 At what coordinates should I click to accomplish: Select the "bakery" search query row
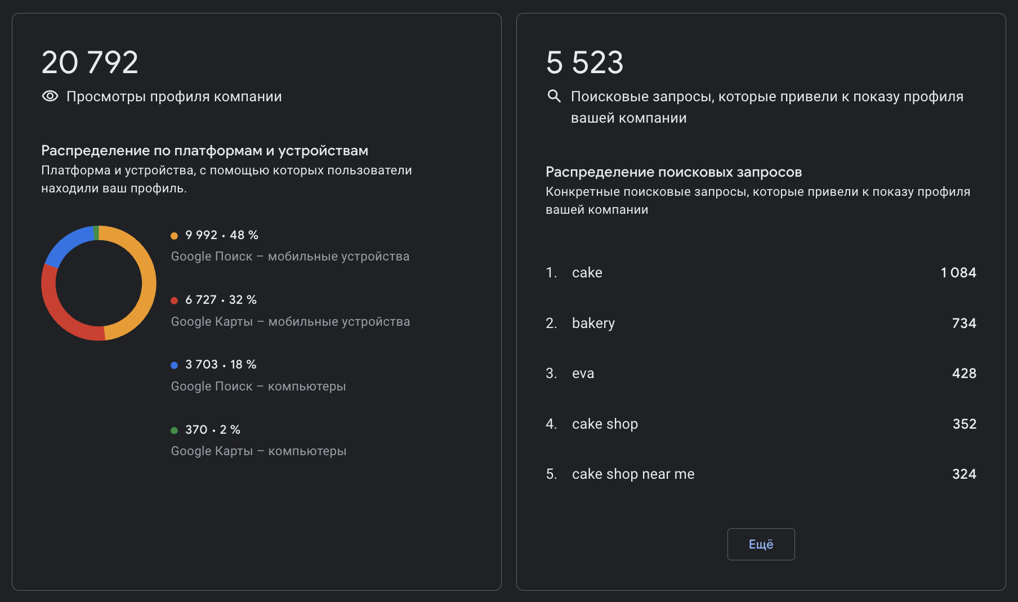[593, 324]
